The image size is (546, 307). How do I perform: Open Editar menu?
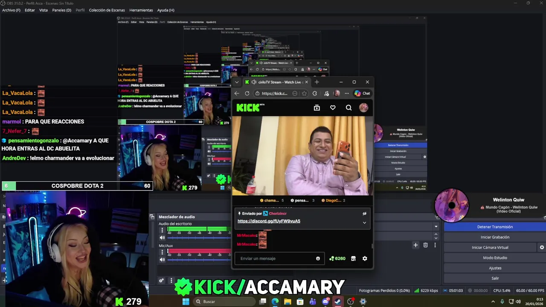pos(30,10)
